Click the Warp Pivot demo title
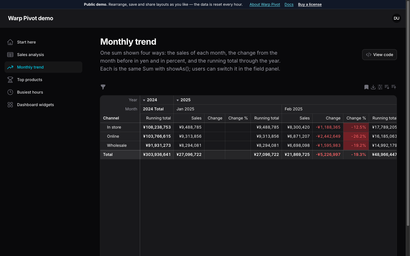The height and width of the screenshot is (256, 410). [30, 18]
